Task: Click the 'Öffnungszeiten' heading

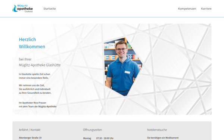Action: click(93, 130)
